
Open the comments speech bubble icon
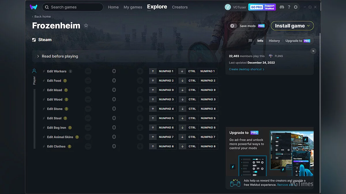[x=250, y=41]
